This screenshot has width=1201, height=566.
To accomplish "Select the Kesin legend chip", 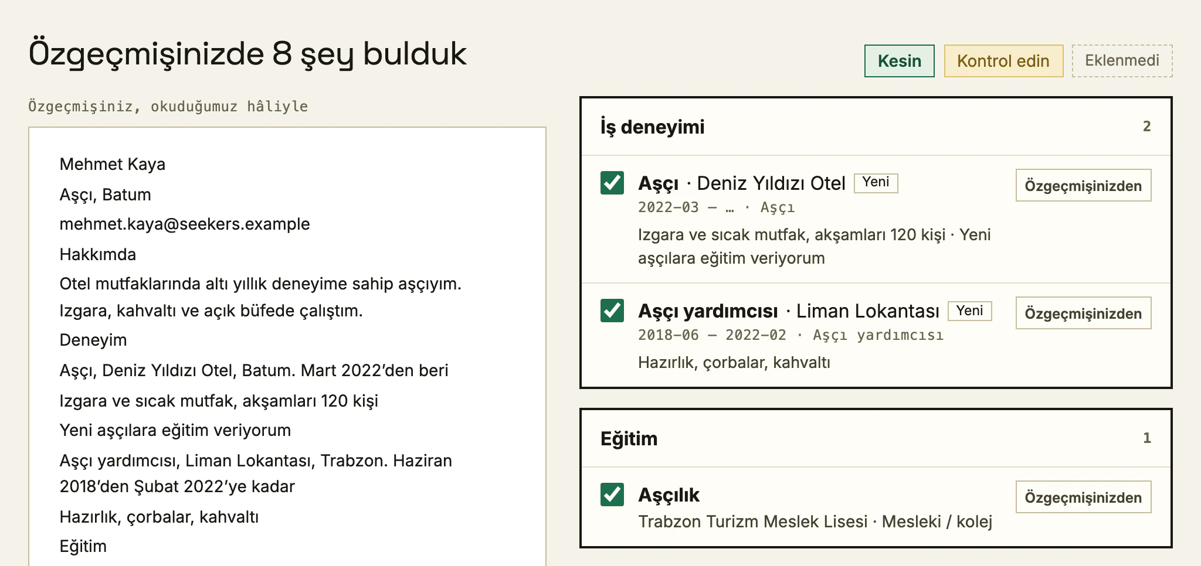I will click(x=899, y=61).
